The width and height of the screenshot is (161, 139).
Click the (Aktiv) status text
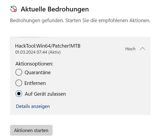(54, 52)
